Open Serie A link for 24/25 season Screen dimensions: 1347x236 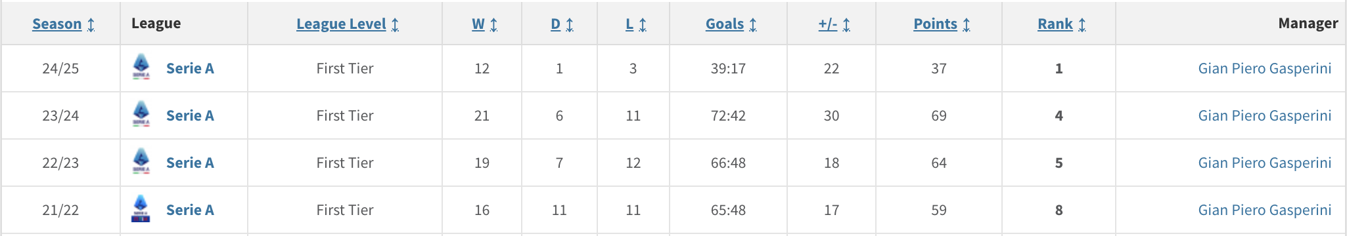tap(190, 68)
